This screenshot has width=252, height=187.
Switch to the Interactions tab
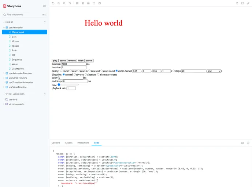click(83, 143)
